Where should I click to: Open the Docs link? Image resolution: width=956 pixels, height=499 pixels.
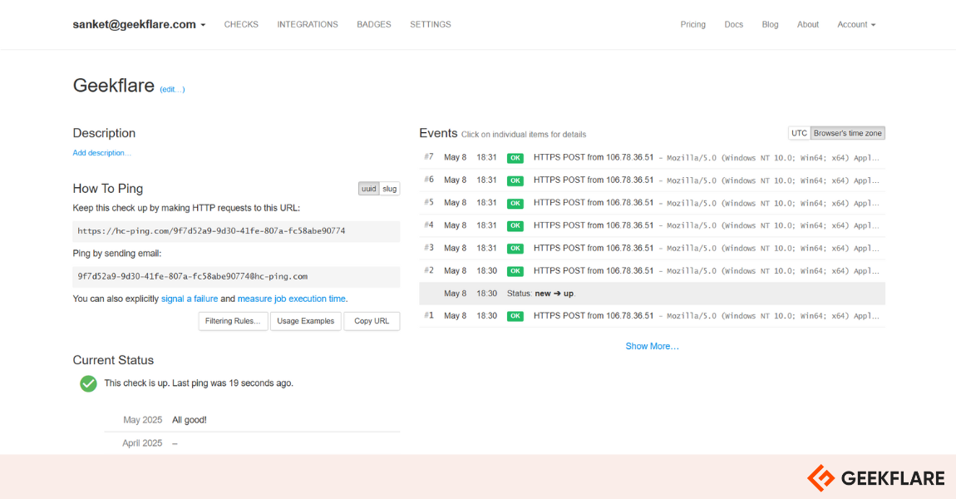point(733,24)
